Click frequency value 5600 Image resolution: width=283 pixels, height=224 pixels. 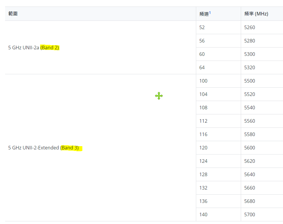pyautogui.click(x=250, y=148)
